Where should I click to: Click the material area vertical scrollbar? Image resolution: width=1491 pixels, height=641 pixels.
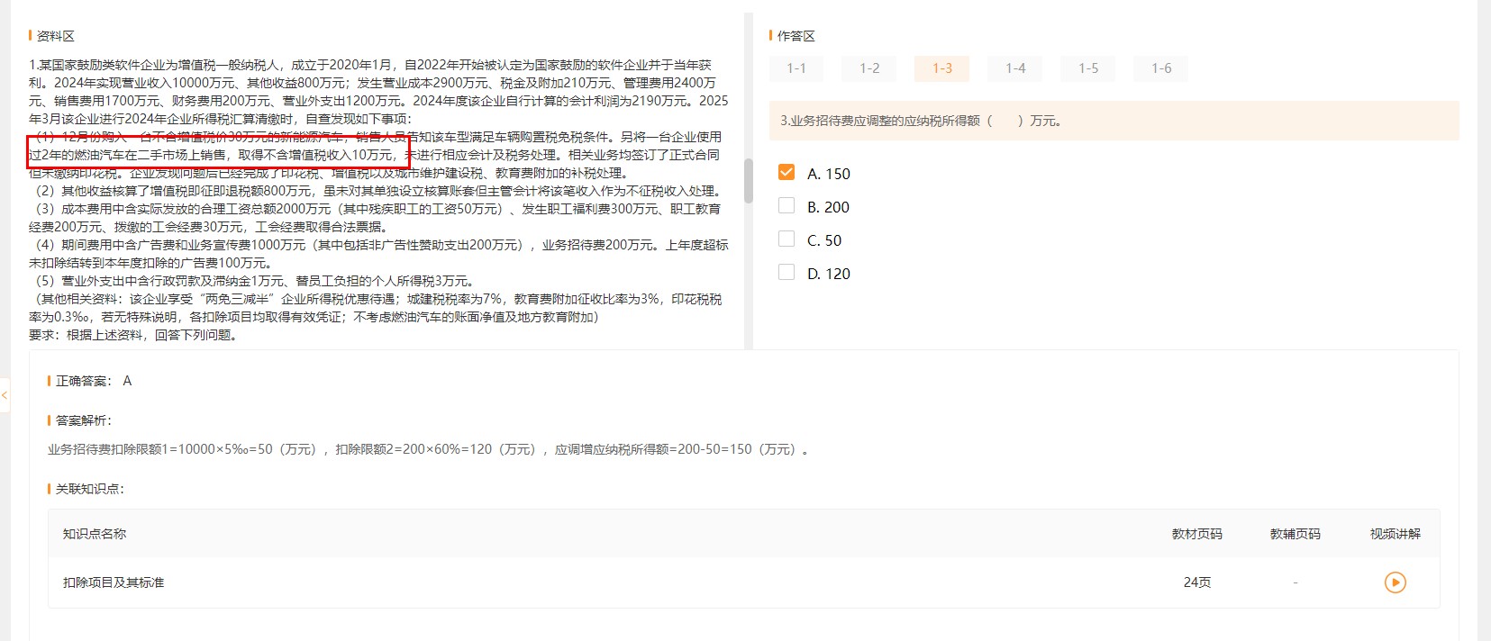pos(748,181)
